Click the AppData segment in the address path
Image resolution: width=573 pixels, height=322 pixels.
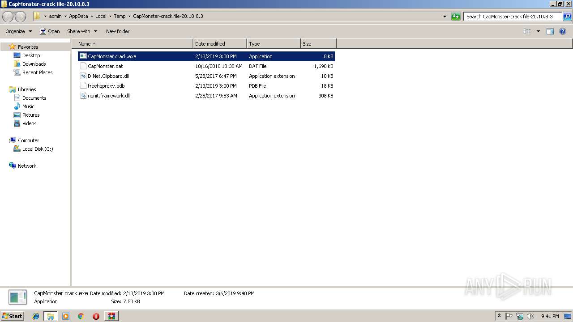coord(78,17)
